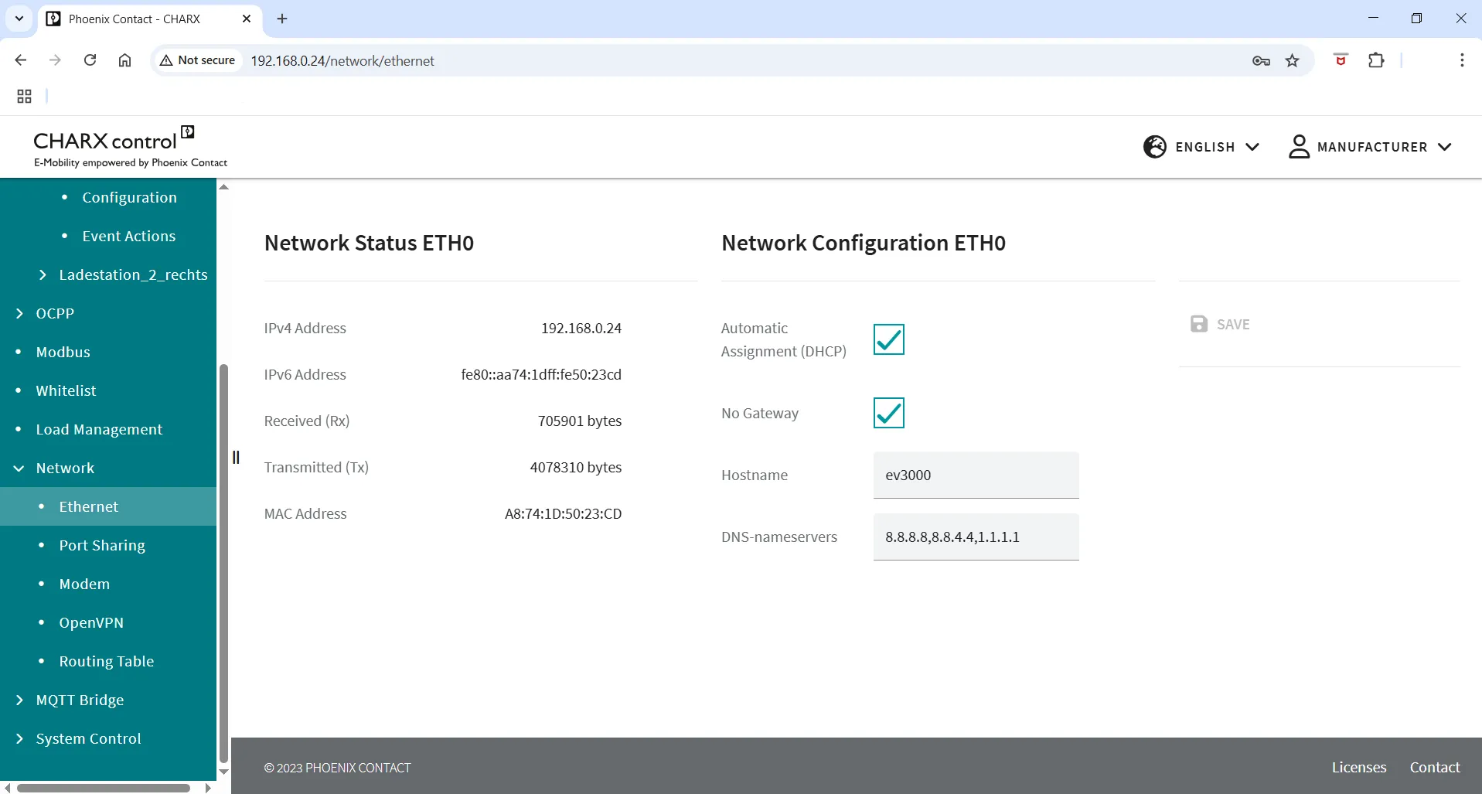Select the IPv6 address value
The width and height of the screenshot is (1482, 794).
pyautogui.click(x=541, y=374)
